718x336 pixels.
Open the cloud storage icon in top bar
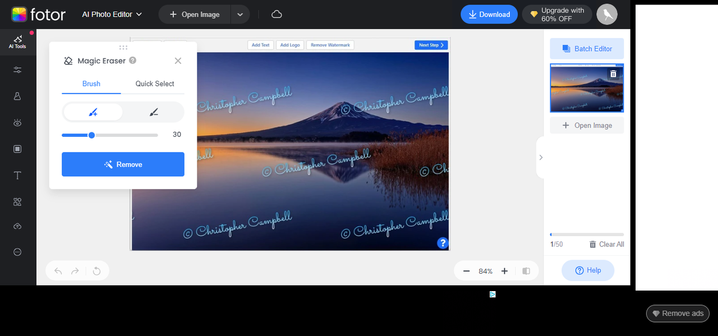(x=277, y=14)
